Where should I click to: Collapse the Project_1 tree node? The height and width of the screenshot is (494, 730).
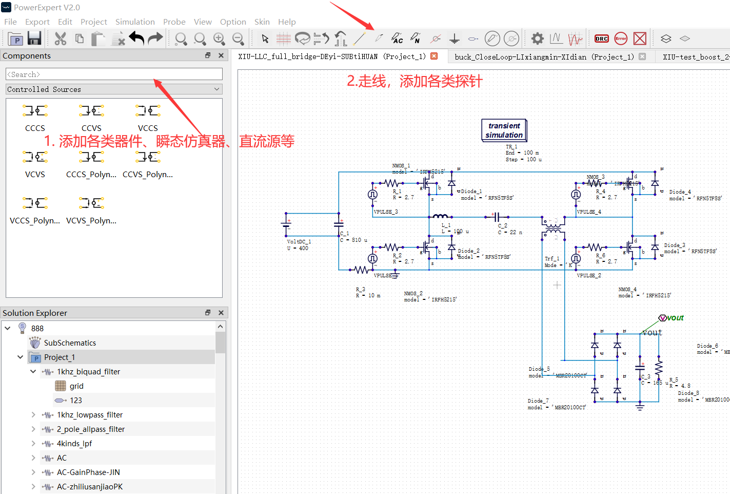point(20,357)
